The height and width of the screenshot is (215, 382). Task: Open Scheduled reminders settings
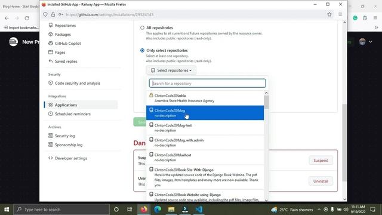(73, 114)
